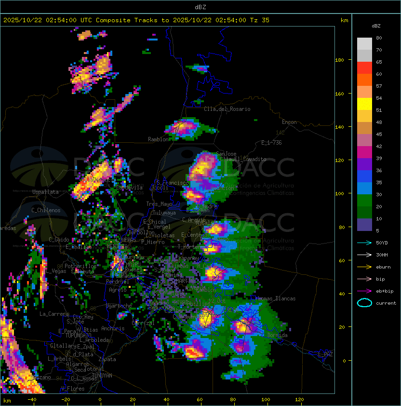Click the Clla.del_Rosario map label
This screenshot has height=406, width=401.
pos(227,109)
